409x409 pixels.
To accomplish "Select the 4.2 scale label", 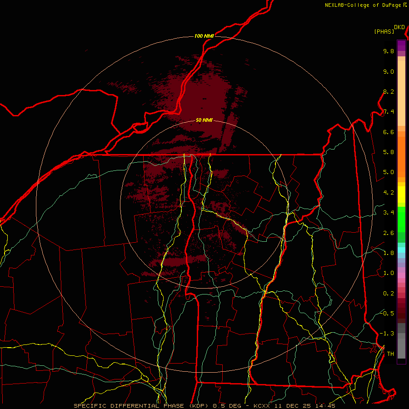I will [389, 193].
